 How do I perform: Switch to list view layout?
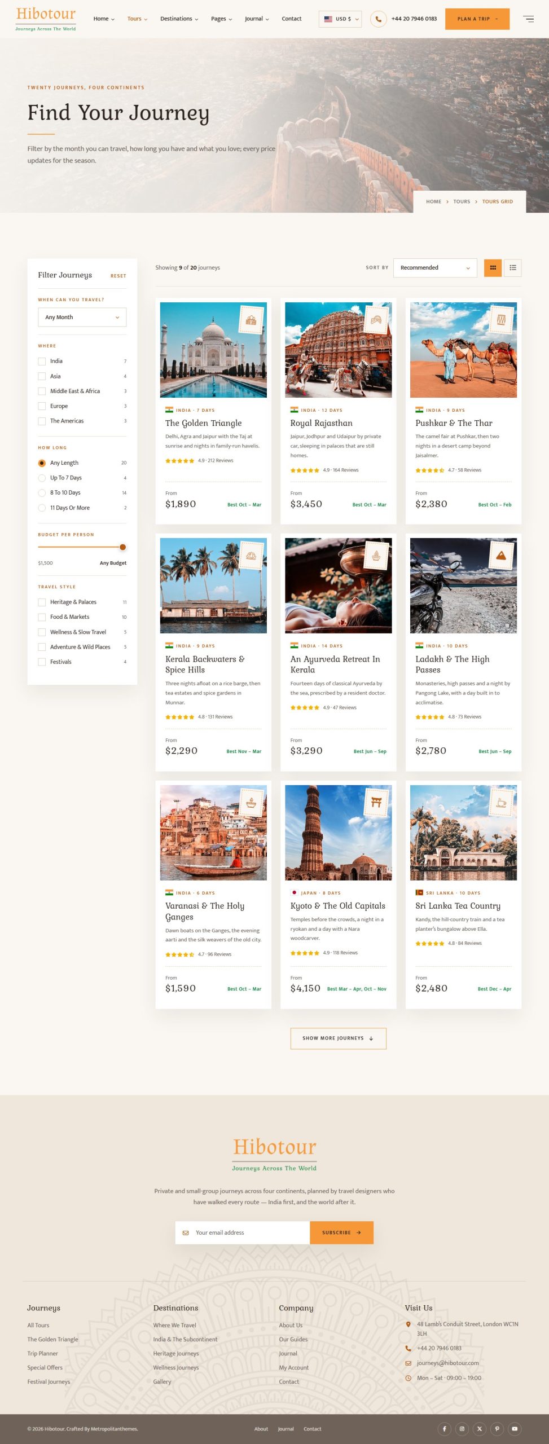point(512,267)
